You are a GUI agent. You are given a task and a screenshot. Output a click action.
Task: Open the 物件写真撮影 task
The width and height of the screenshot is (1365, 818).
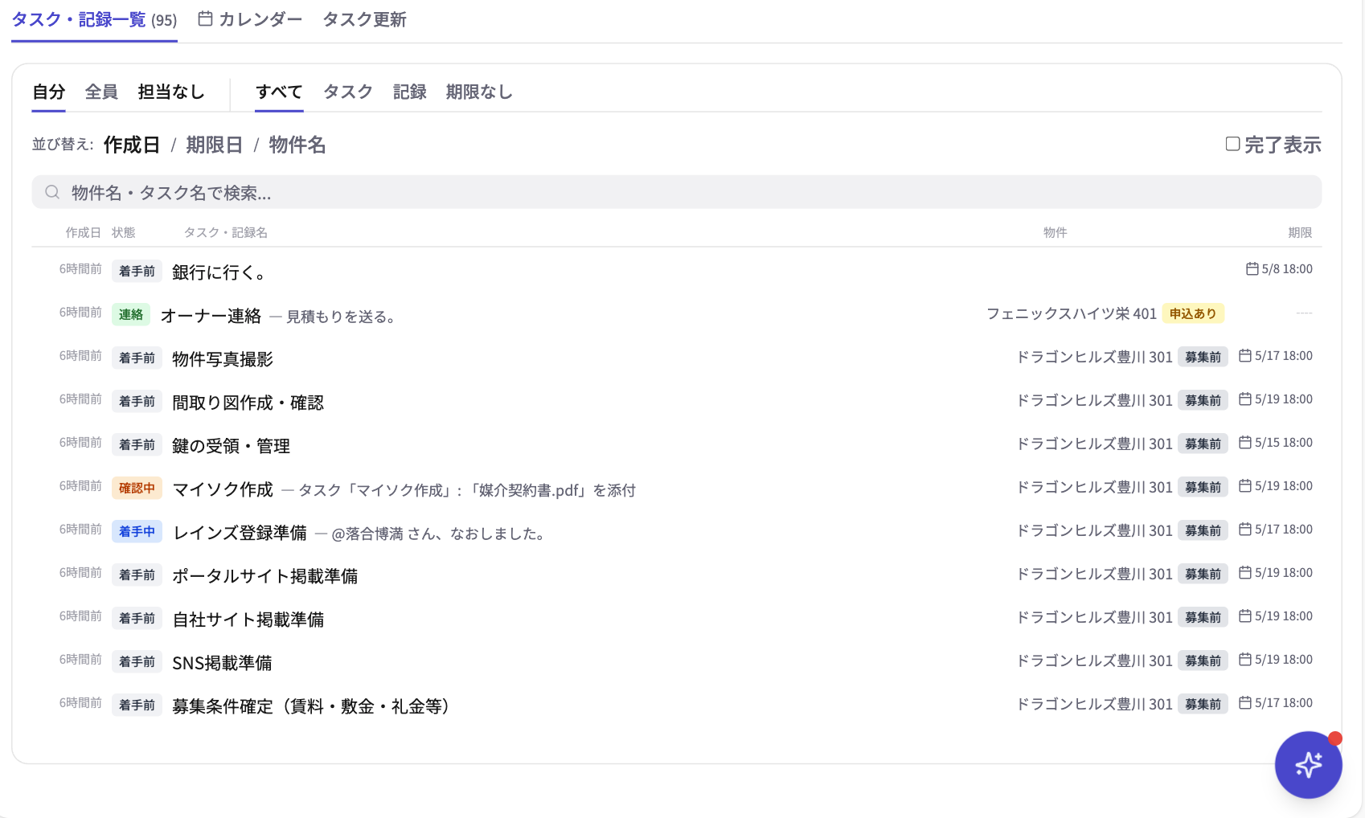click(x=223, y=359)
